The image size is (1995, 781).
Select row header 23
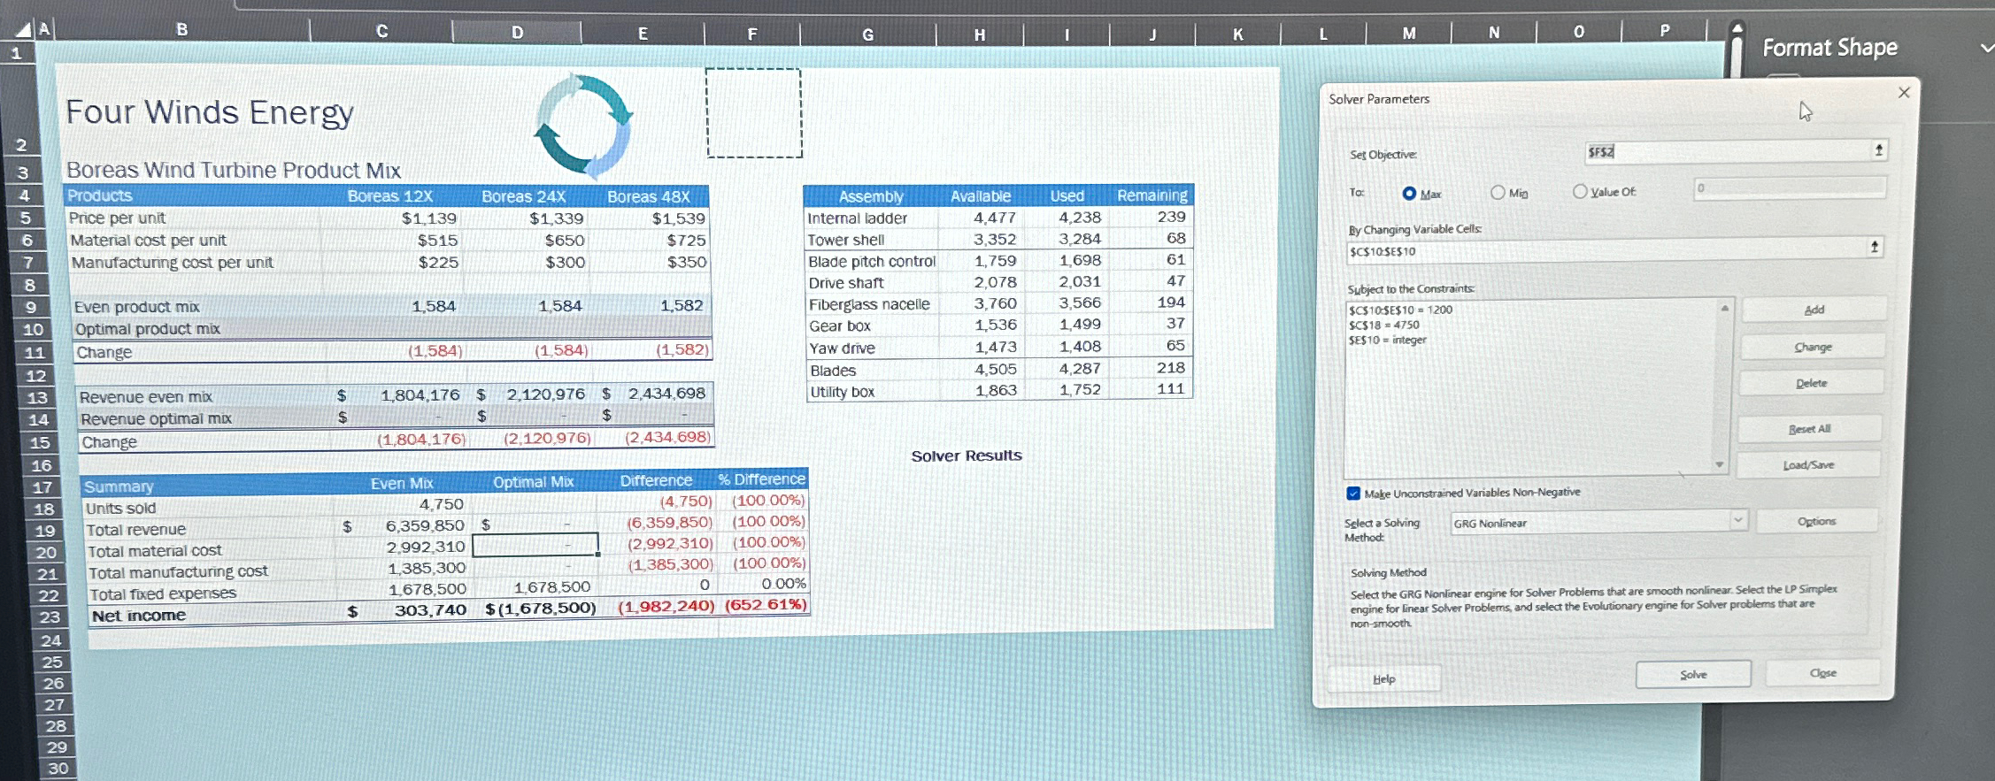50,616
